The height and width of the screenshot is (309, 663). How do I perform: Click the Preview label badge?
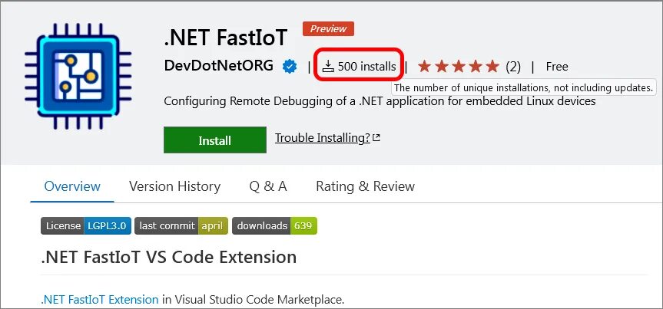click(329, 28)
